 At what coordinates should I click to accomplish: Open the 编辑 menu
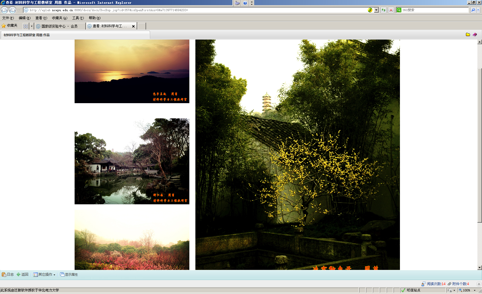click(x=24, y=18)
